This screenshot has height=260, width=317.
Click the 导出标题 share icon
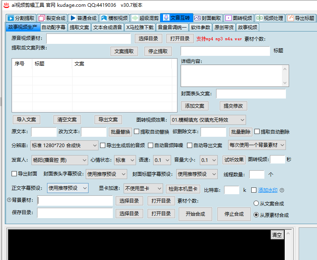(x=291, y=18)
